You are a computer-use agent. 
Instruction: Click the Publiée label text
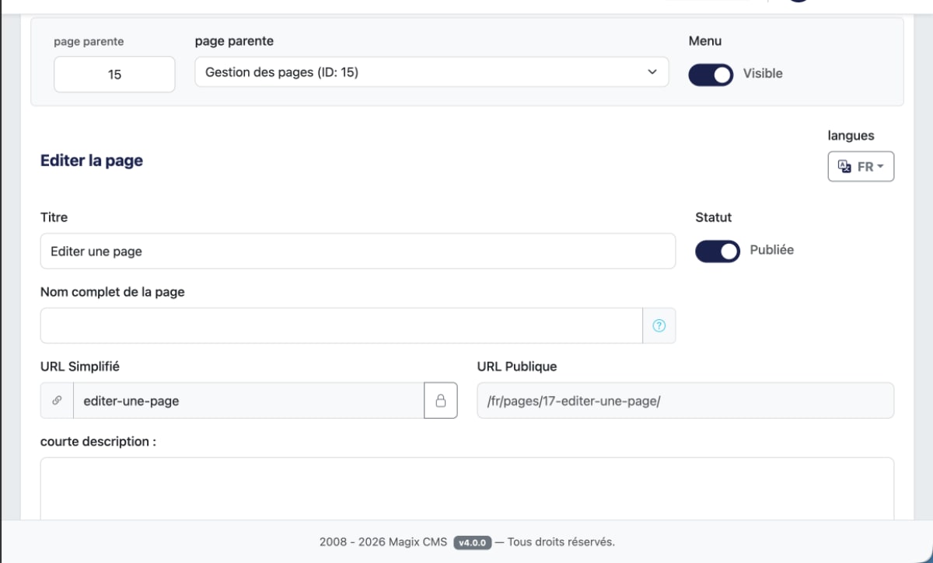point(771,251)
